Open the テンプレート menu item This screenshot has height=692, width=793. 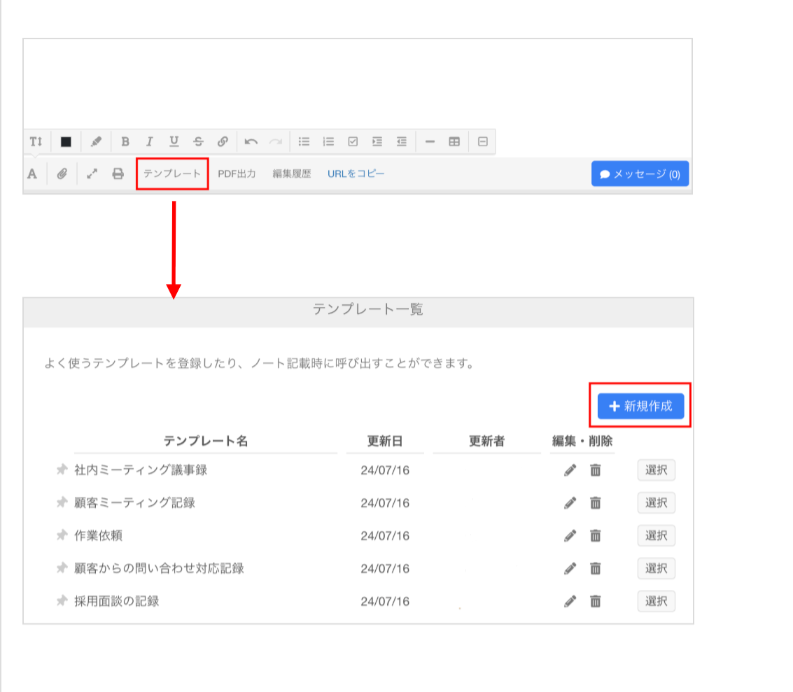click(x=172, y=174)
